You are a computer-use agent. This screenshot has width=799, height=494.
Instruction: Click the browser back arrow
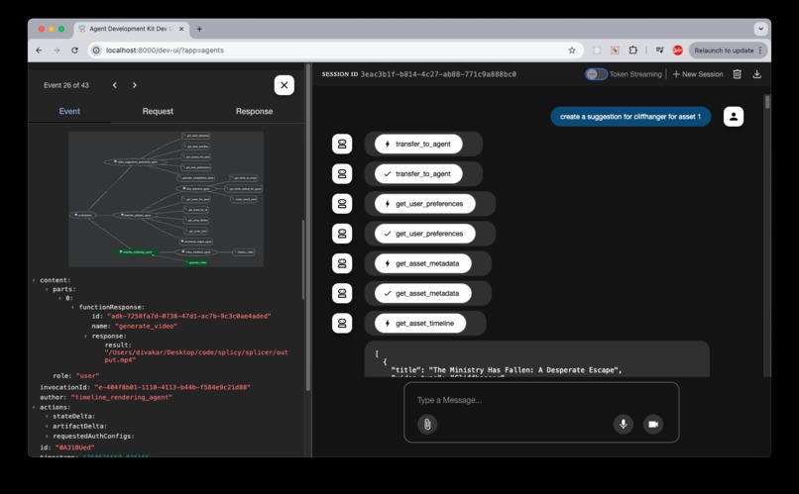click(40, 50)
